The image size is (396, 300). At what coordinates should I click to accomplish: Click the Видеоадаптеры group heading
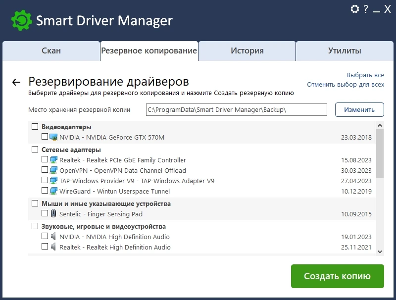(x=66, y=127)
